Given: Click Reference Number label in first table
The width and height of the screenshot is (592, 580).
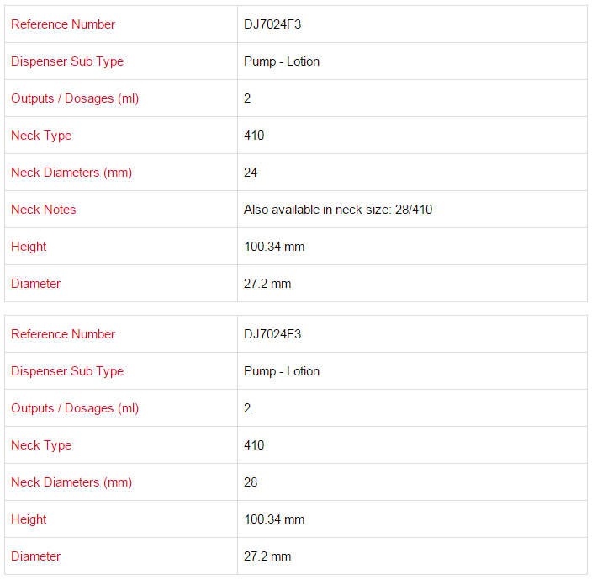Looking at the screenshot, I should click(x=63, y=24).
